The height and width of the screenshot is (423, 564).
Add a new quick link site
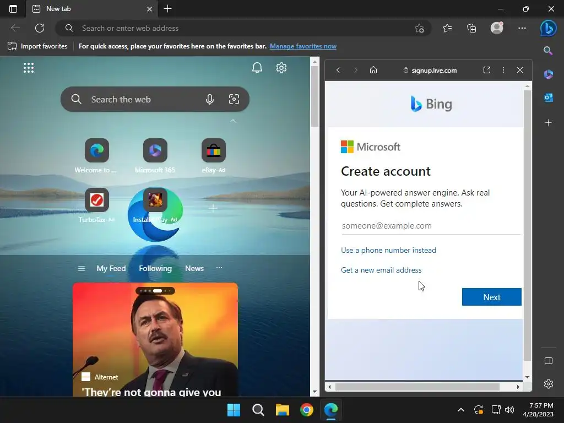(x=213, y=208)
